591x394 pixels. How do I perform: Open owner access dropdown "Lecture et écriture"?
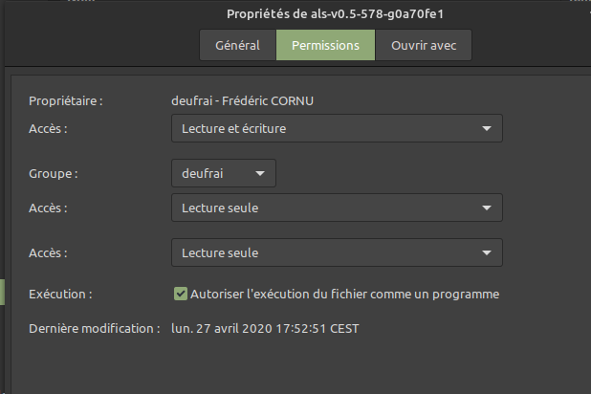[336, 128]
